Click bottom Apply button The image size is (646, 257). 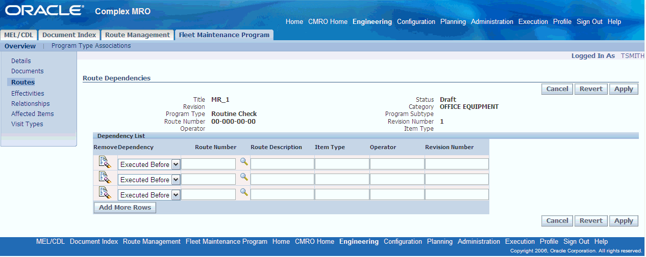[x=624, y=221]
